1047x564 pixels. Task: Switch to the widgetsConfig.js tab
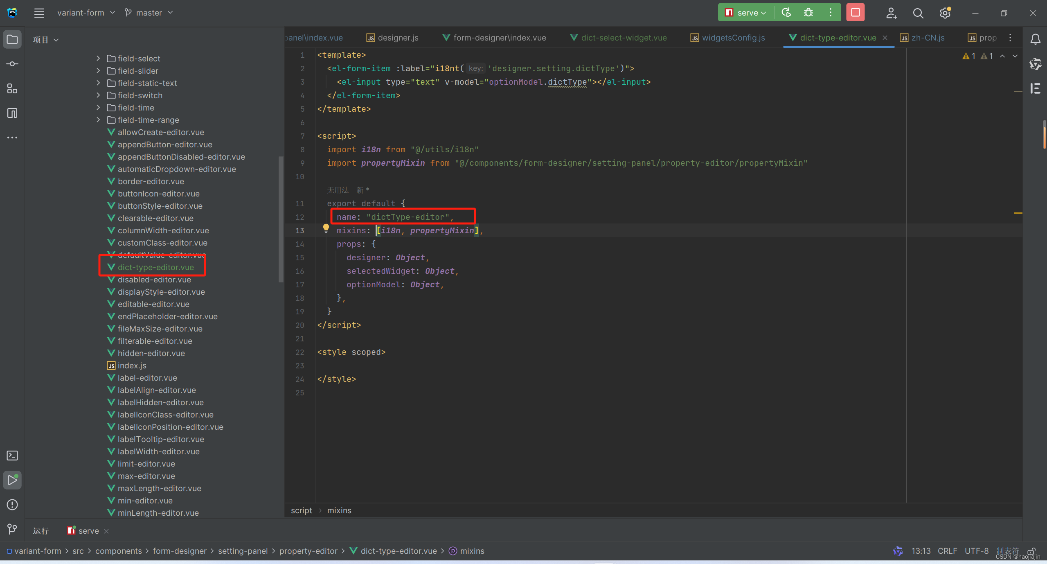[733, 38]
